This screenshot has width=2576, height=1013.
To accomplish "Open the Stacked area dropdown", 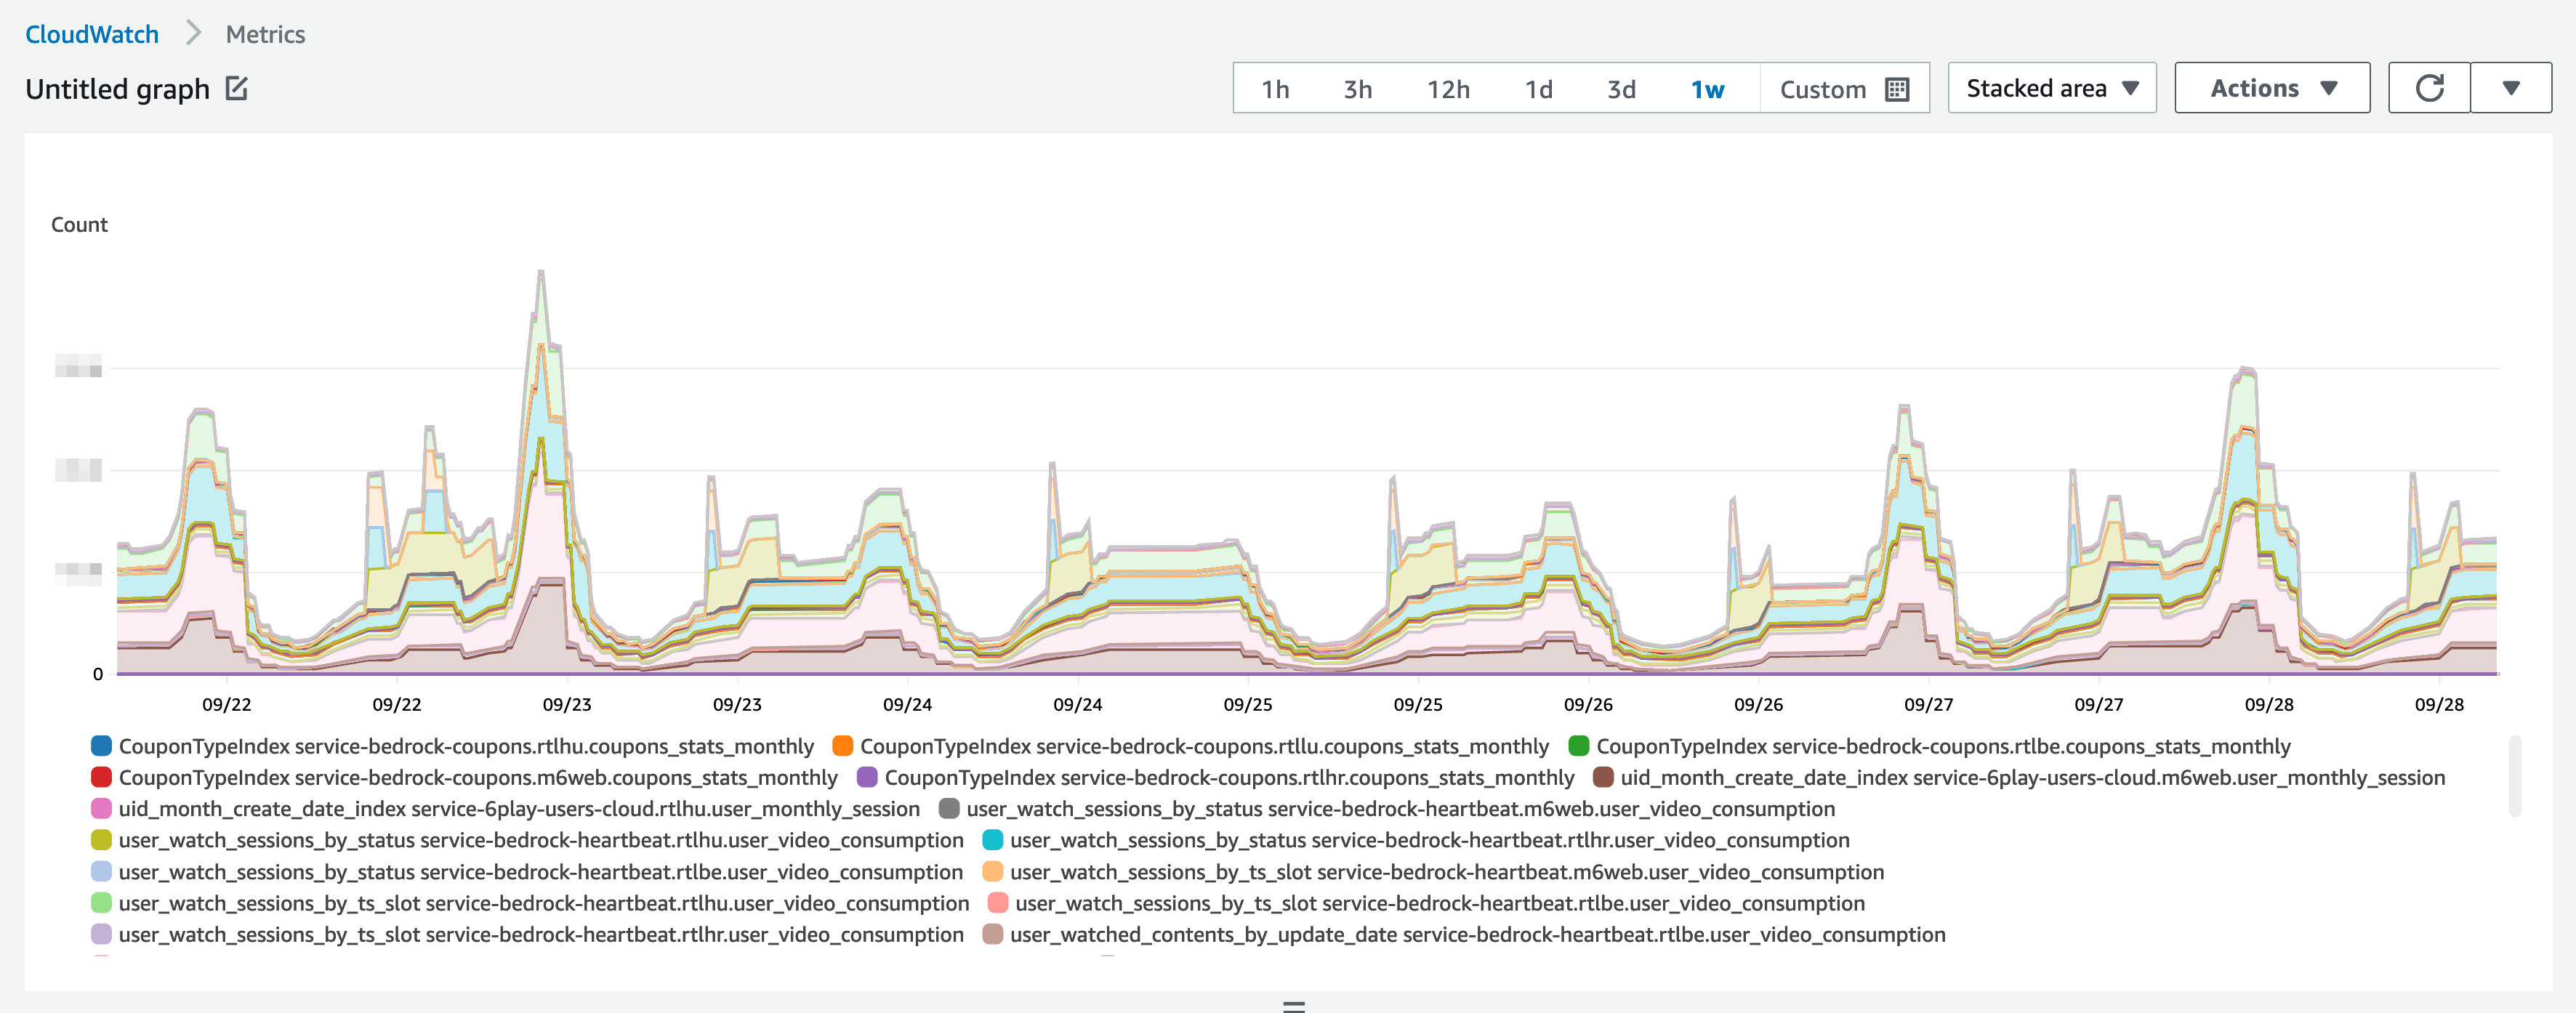I will click(x=2051, y=87).
